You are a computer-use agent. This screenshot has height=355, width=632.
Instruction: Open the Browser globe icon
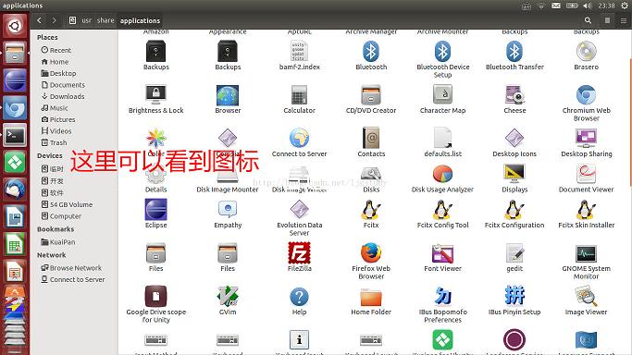228,95
